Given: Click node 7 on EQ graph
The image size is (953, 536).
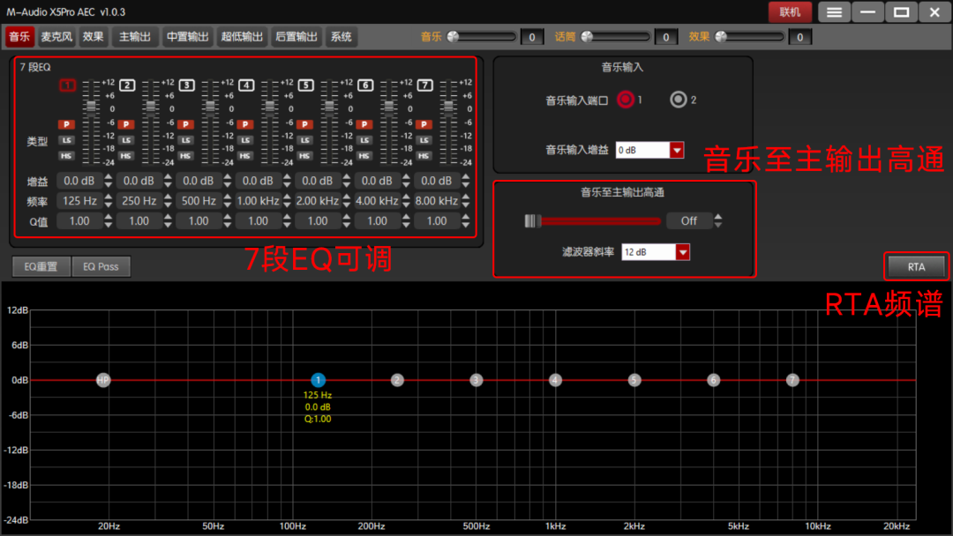Looking at the screenshot, I should pyautogui.click(x=792, y=380).
